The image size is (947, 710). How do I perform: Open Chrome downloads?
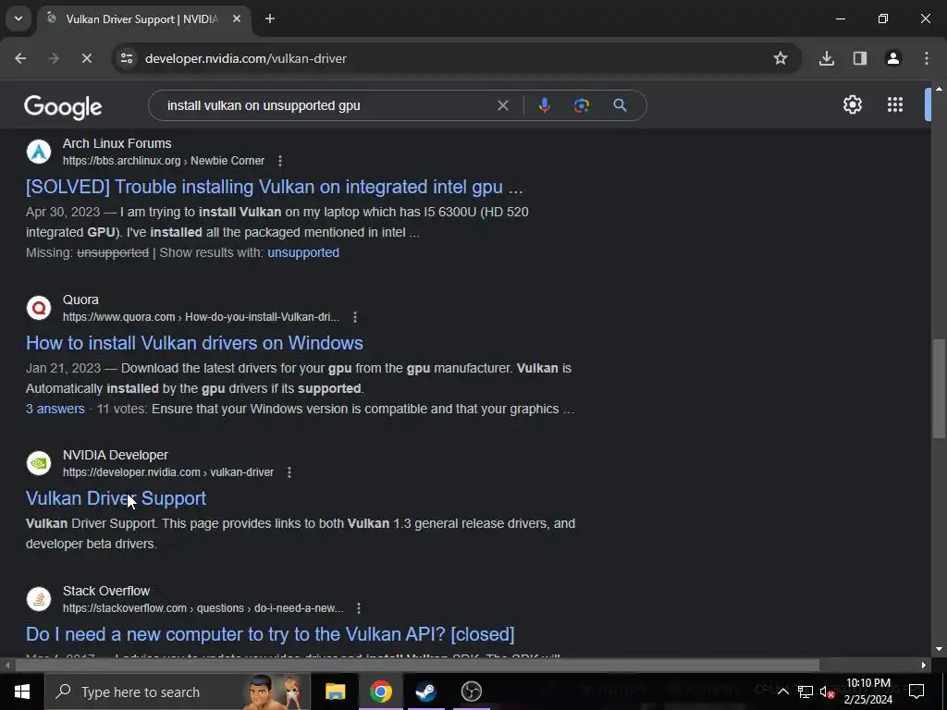coord(827,58)
